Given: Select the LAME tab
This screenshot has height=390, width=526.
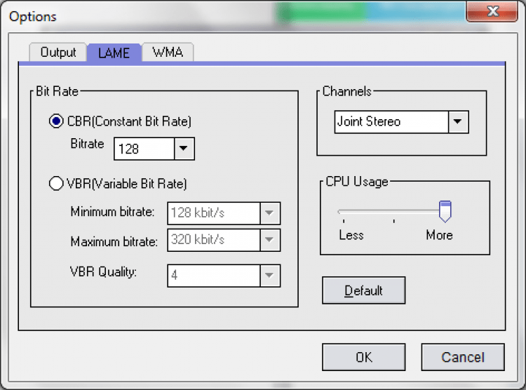Looking at the screenshot, I should coord(114,53).
